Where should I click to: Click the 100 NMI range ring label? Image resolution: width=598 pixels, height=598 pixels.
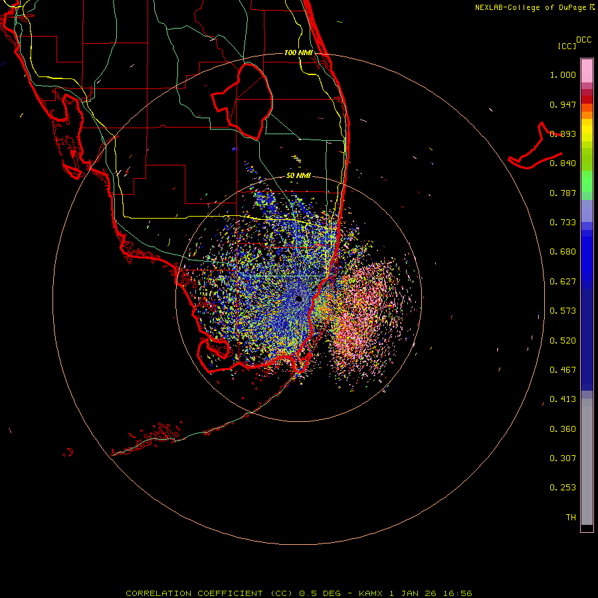(298, 52)
